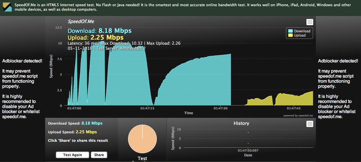This screenshot has height=162, width=361.
Task: Click the SpeedOf.Me chart title
Action: click(x=81, y=21)
